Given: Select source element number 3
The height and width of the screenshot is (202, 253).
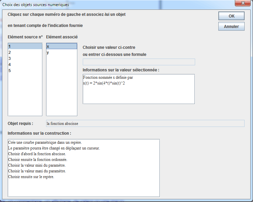Looking at the screenshot, I should pyautogui.click(x=25, y=59).
